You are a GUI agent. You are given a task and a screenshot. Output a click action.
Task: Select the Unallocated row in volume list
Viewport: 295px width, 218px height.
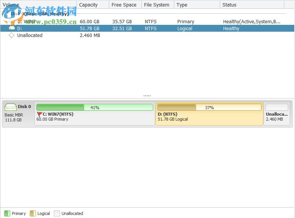coord(147,36)
